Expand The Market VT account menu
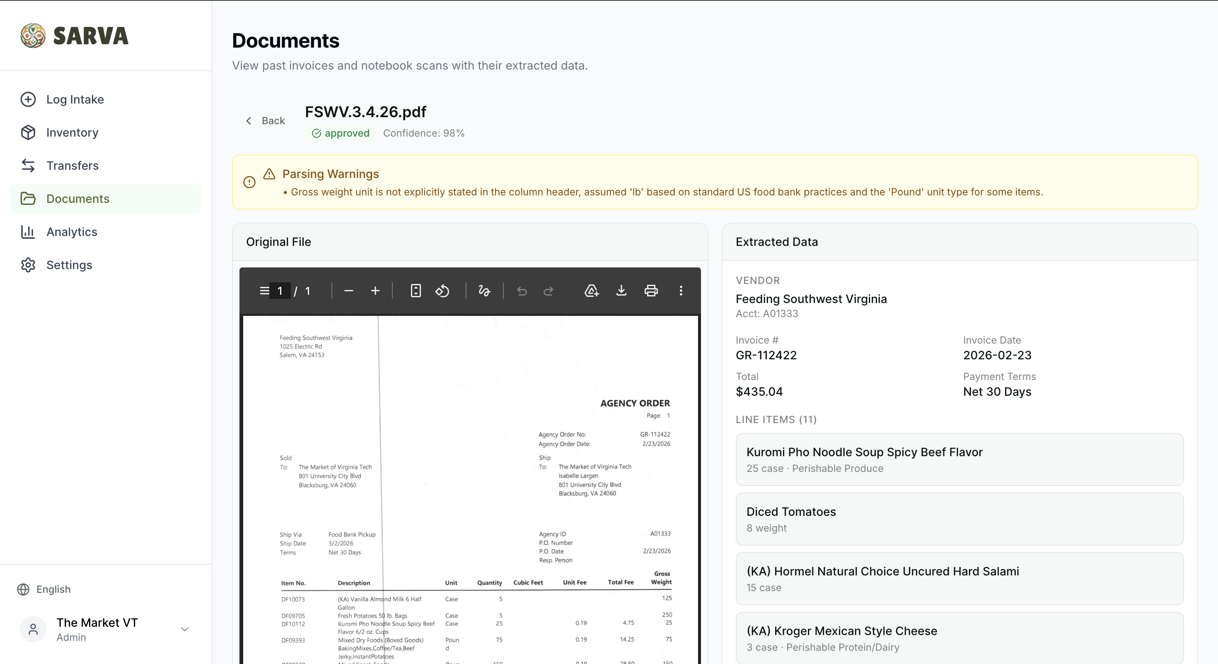Screen dimensions: 1218x664 tap(185, 629)
